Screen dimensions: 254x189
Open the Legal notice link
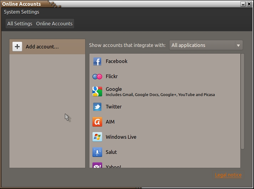coord(228,175)
